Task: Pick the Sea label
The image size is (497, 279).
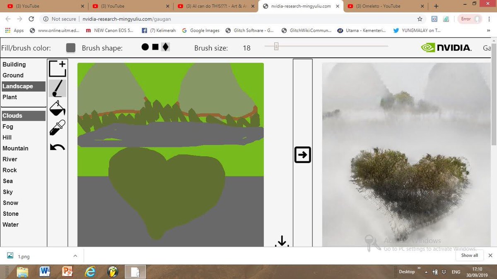Action: [x=7, y=181]
